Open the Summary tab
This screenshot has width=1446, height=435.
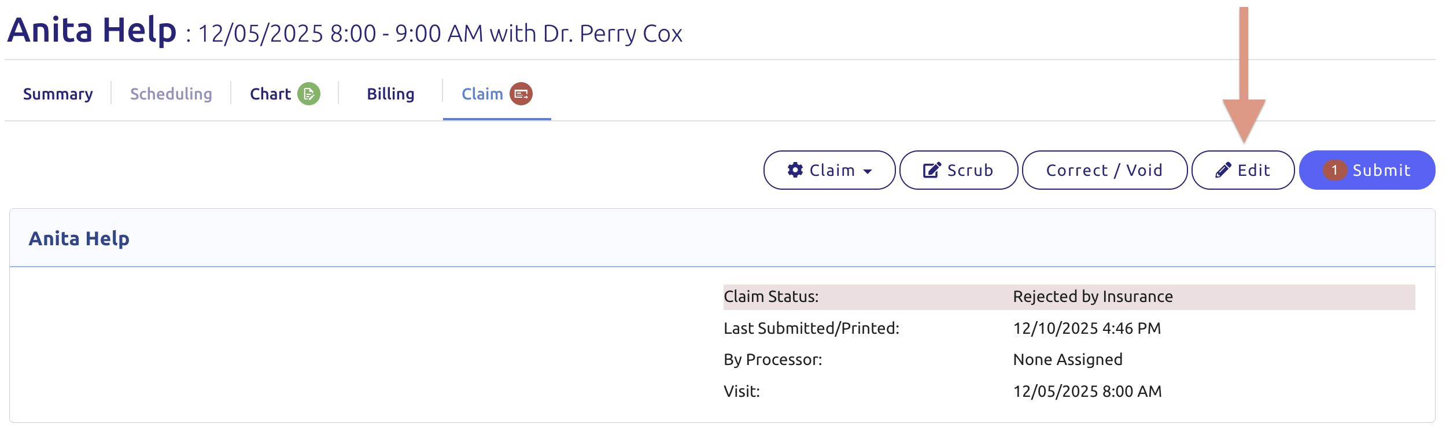58,94
